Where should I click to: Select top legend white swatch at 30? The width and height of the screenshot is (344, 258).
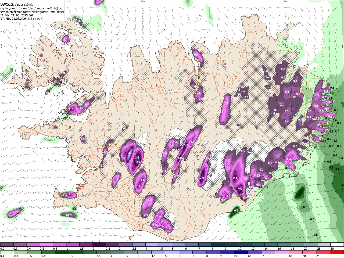tap(337, 245)
